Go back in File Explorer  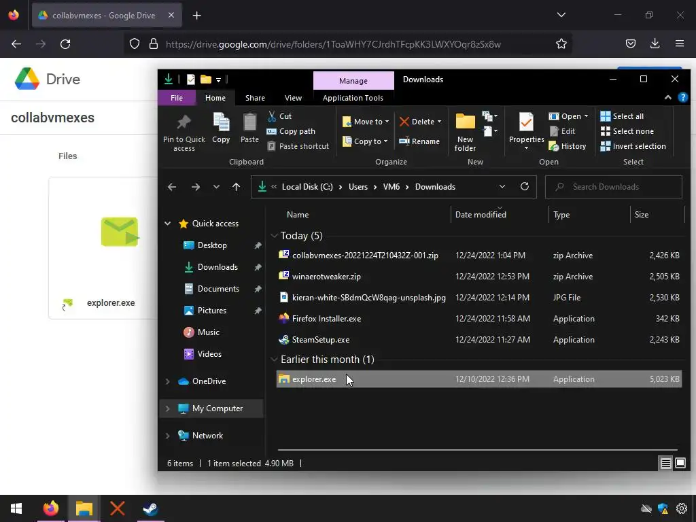point(172,188)
